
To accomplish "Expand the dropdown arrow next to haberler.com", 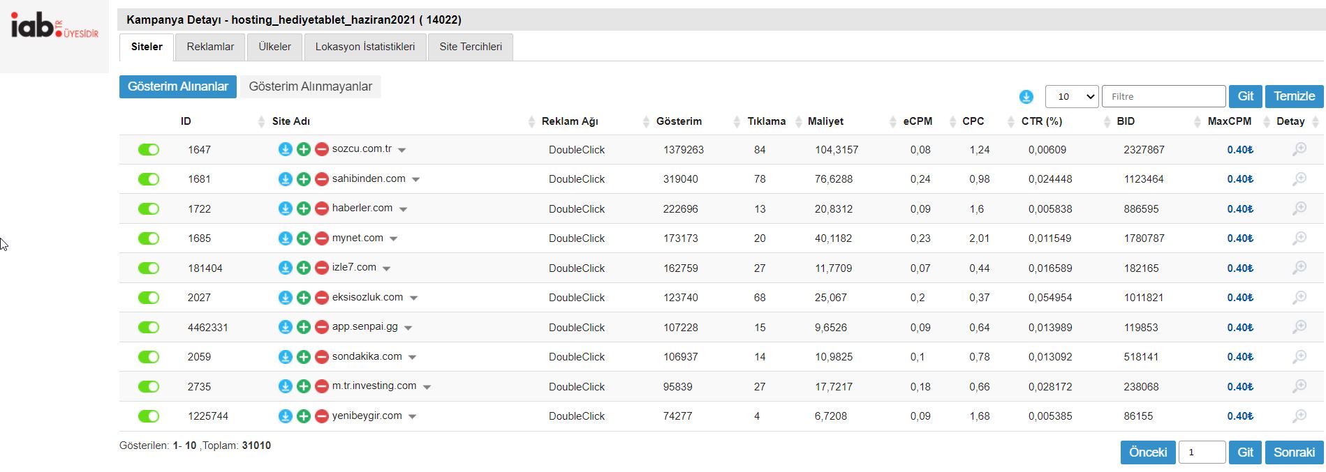I will click(x=403, y=209).
